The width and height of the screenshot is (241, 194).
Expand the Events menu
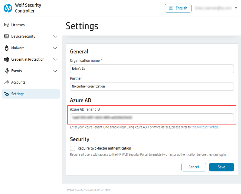coord(55,71)
